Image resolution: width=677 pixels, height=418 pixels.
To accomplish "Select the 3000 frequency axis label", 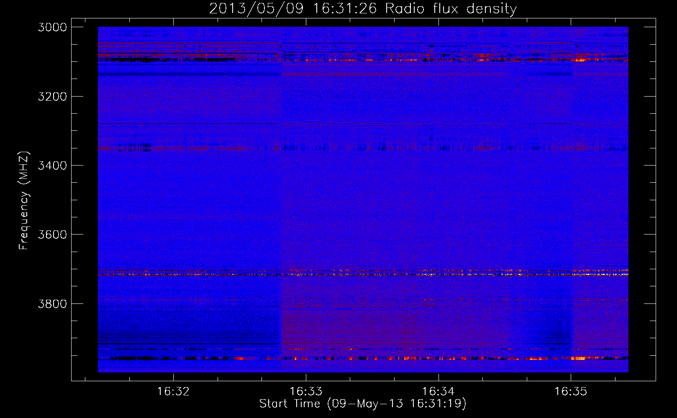I will point(52,27).
